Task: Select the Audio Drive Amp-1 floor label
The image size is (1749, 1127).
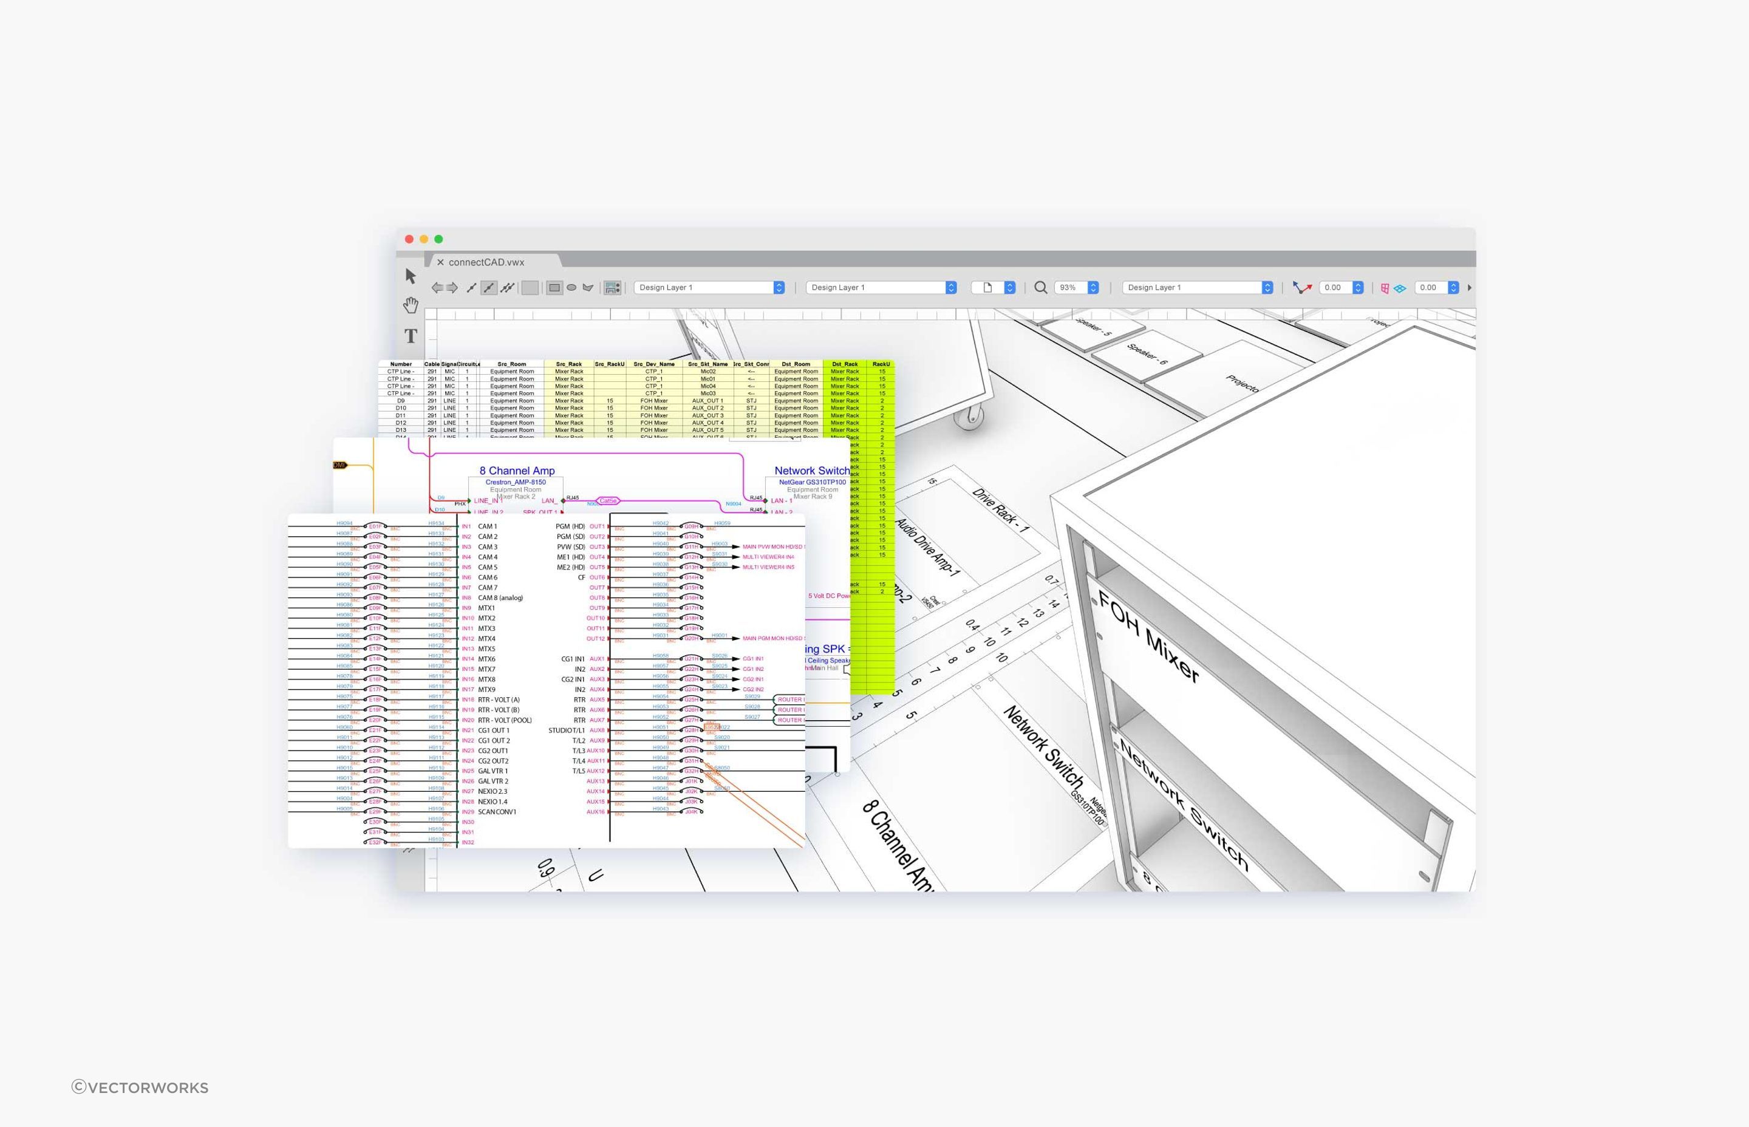Action: tap(927, 547)
